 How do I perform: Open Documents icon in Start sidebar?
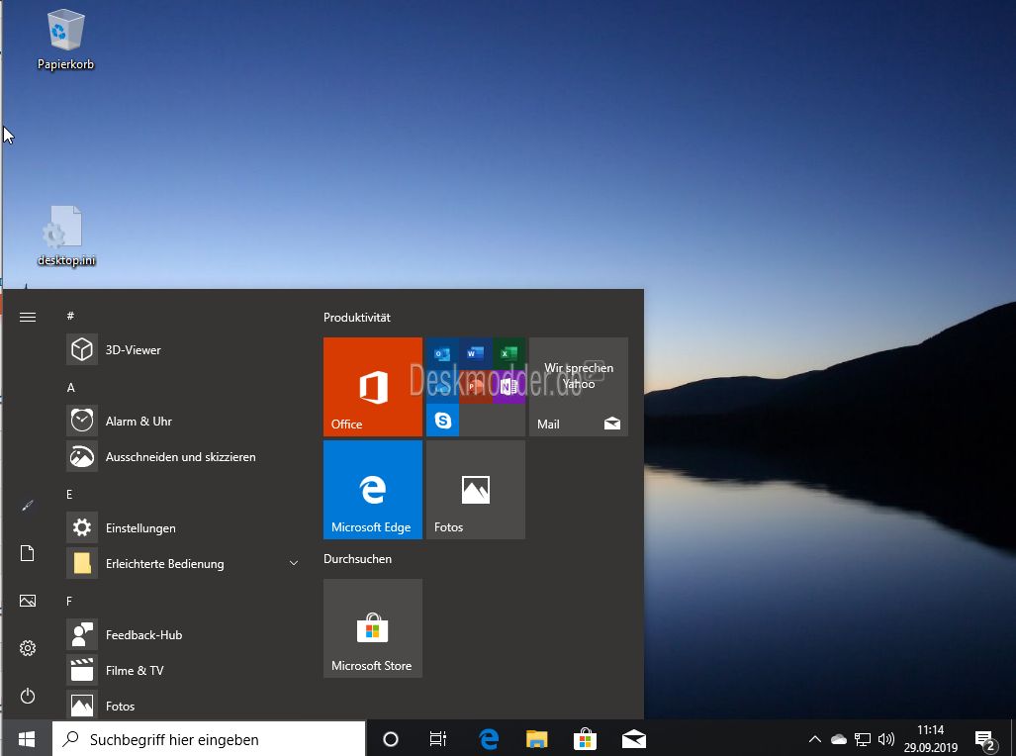tap(28, 553)
